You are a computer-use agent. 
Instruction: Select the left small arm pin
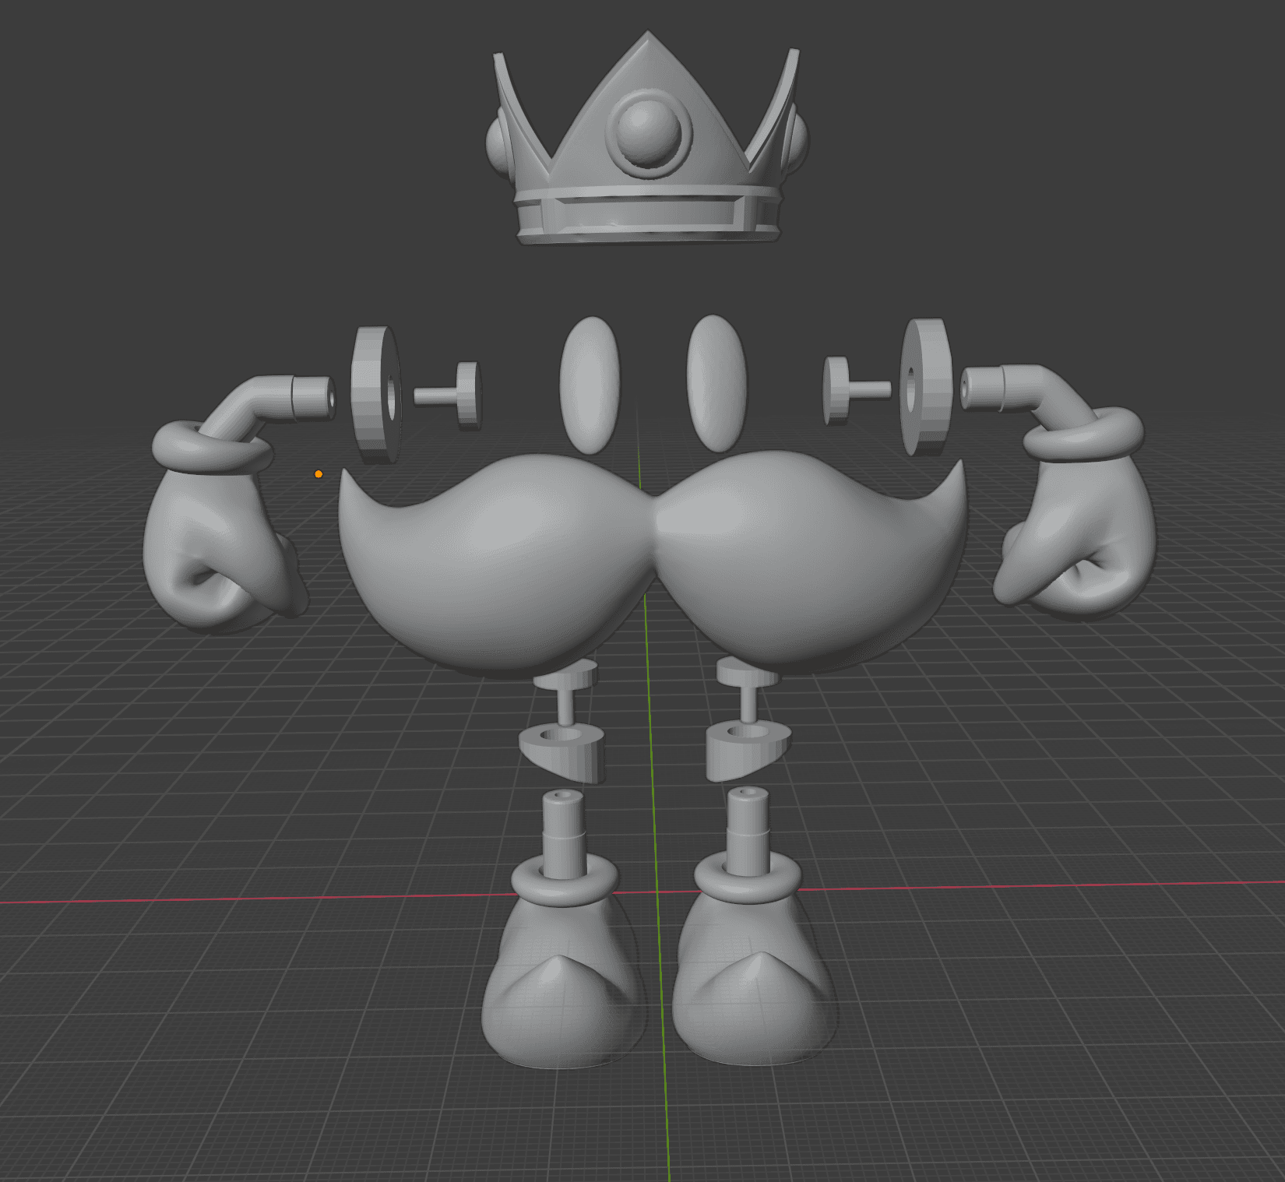point(449,394)
